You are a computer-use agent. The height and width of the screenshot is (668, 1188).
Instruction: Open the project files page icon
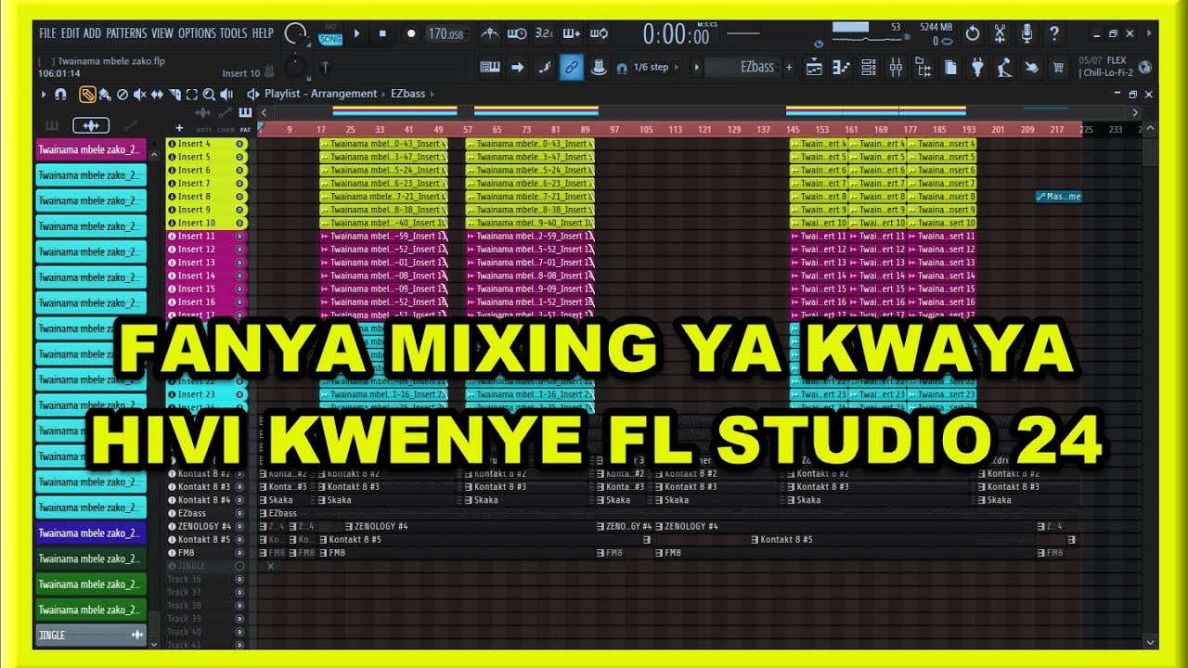[x=950, y=67]
